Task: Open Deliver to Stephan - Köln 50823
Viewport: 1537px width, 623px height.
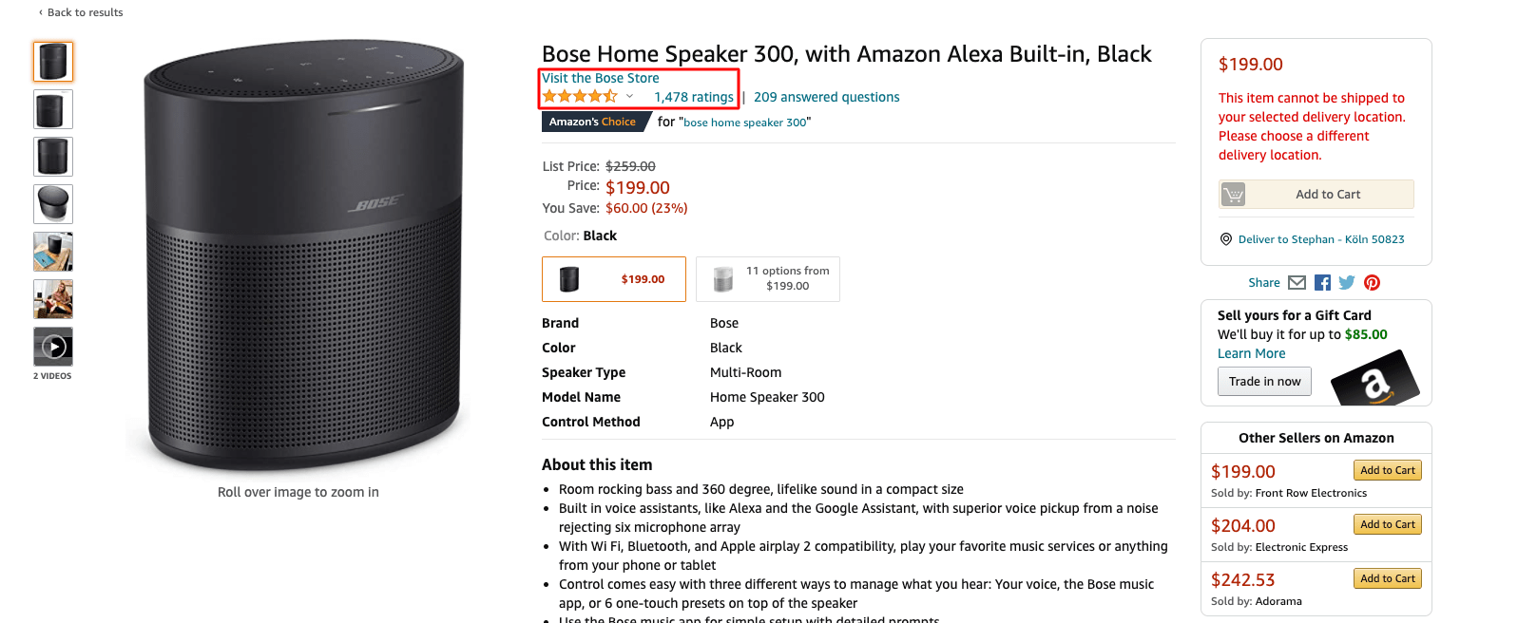Action: (x=1320, y=239)
